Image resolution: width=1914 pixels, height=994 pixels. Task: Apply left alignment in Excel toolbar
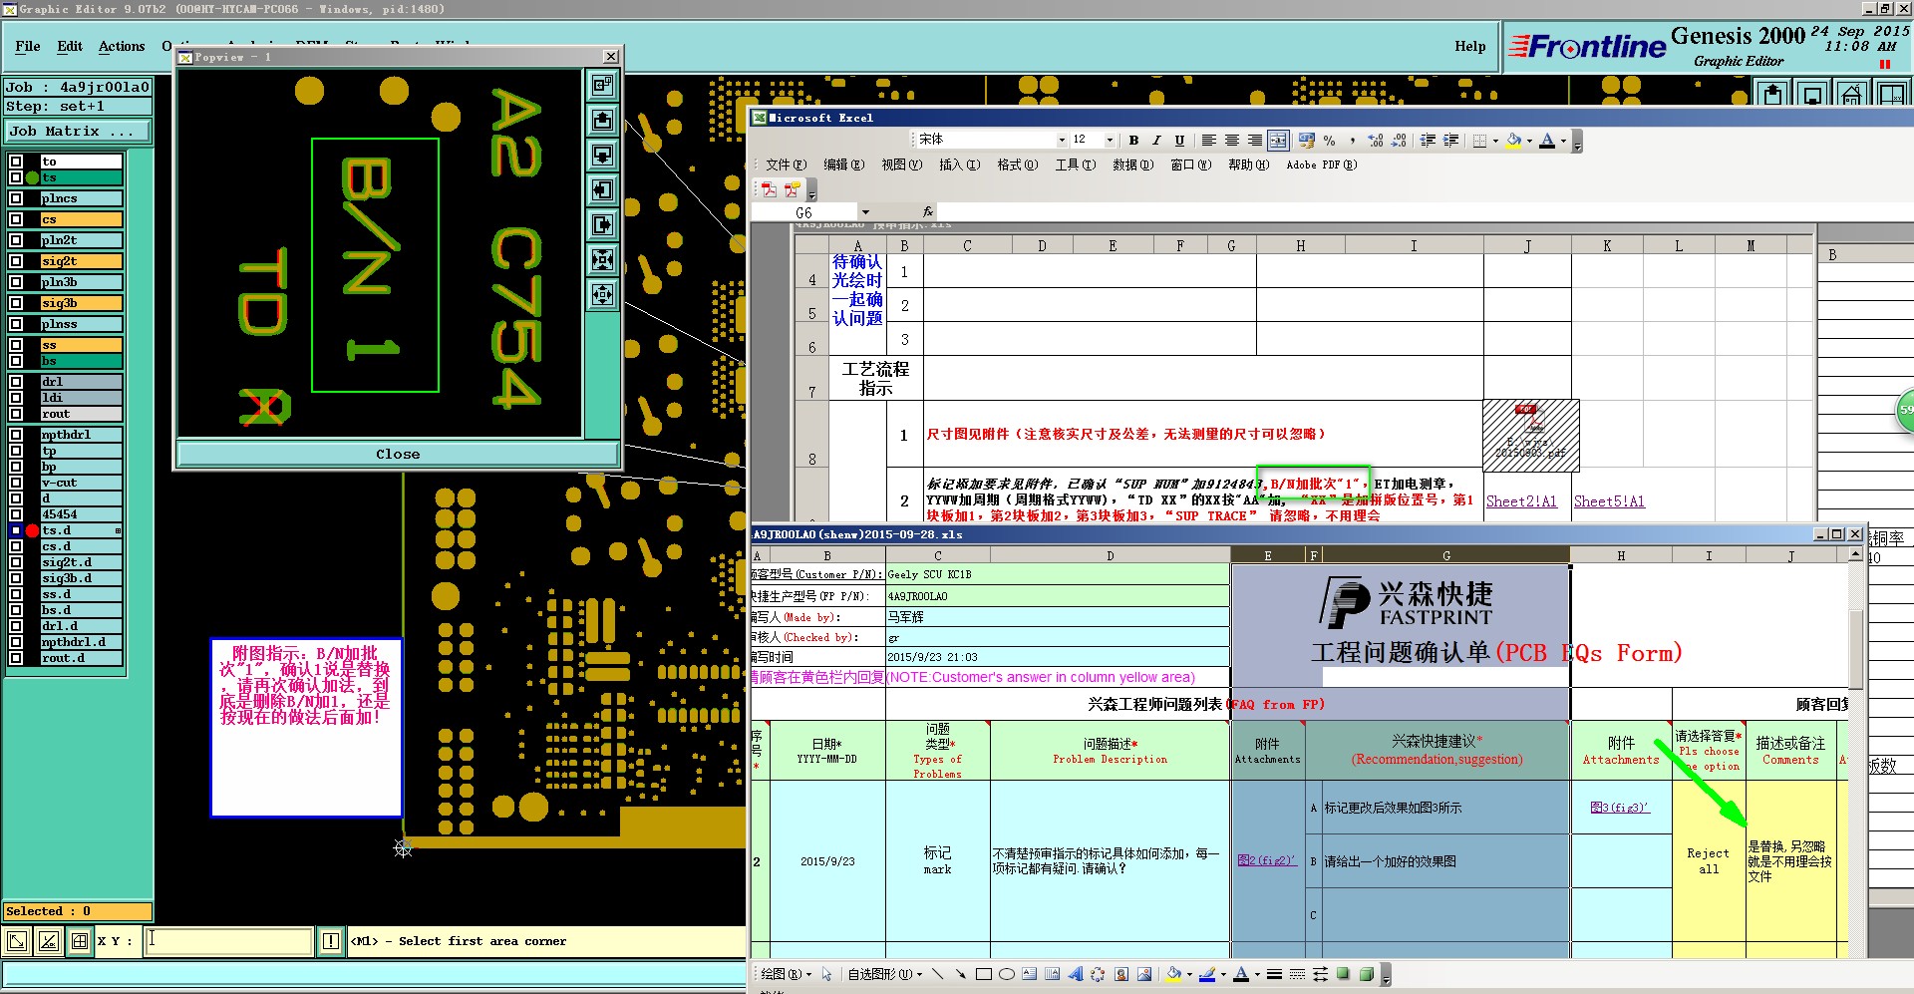click(x=1209, y=141)
